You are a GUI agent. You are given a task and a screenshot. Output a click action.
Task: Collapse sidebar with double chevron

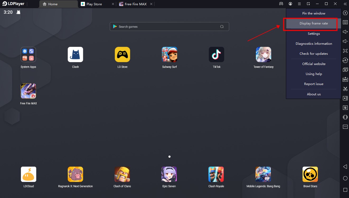coord(345,4)
